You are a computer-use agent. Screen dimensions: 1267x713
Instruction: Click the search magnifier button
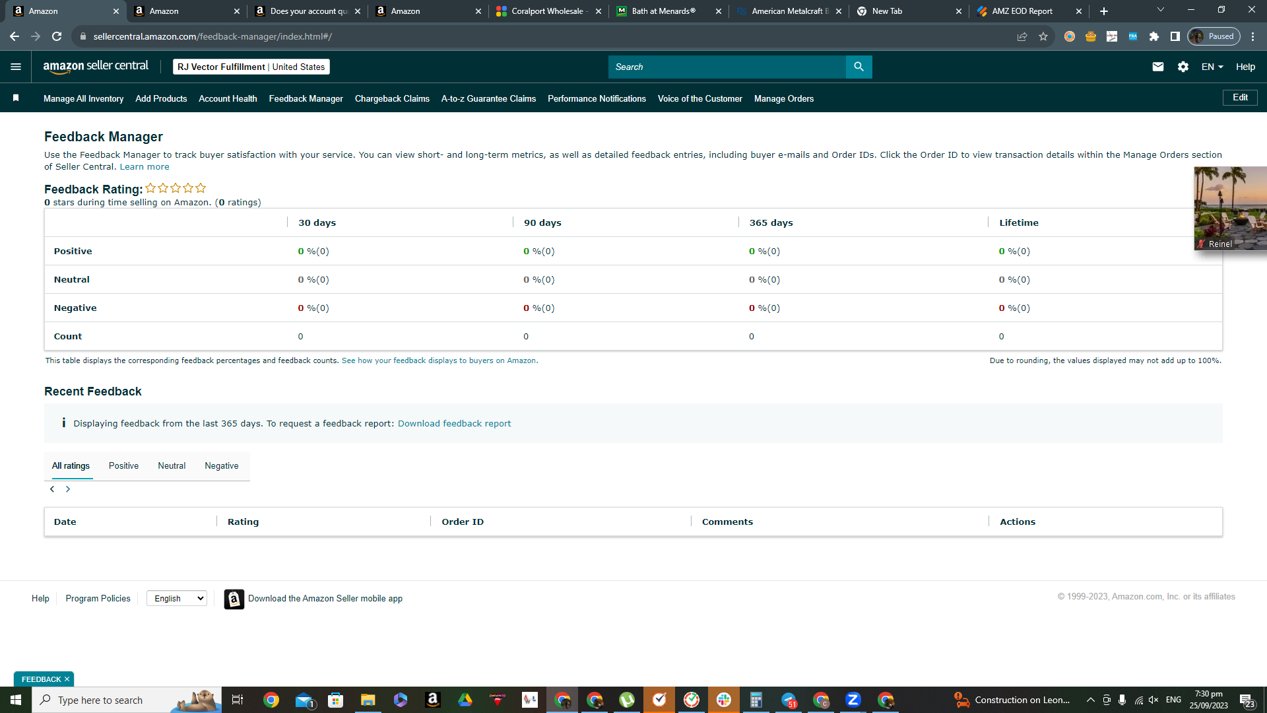(859, 67)
